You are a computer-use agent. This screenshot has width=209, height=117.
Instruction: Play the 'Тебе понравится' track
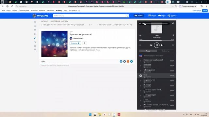(x=140, y=71)
